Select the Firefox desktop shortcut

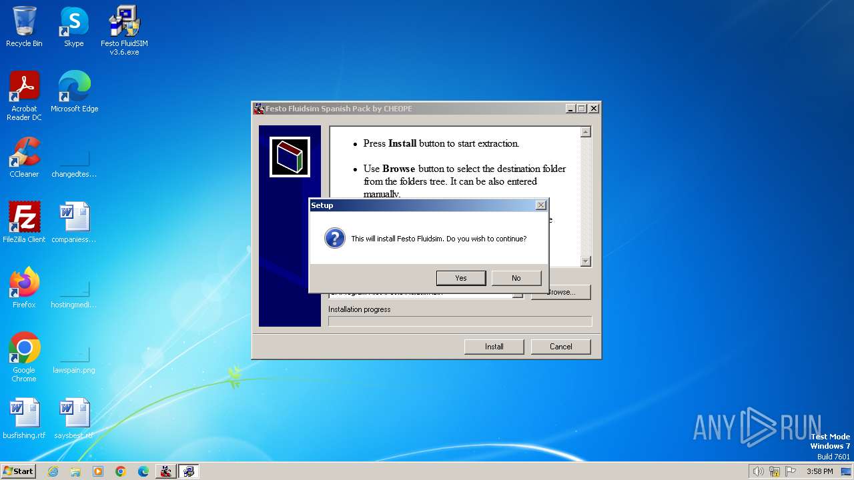point(24,288)
